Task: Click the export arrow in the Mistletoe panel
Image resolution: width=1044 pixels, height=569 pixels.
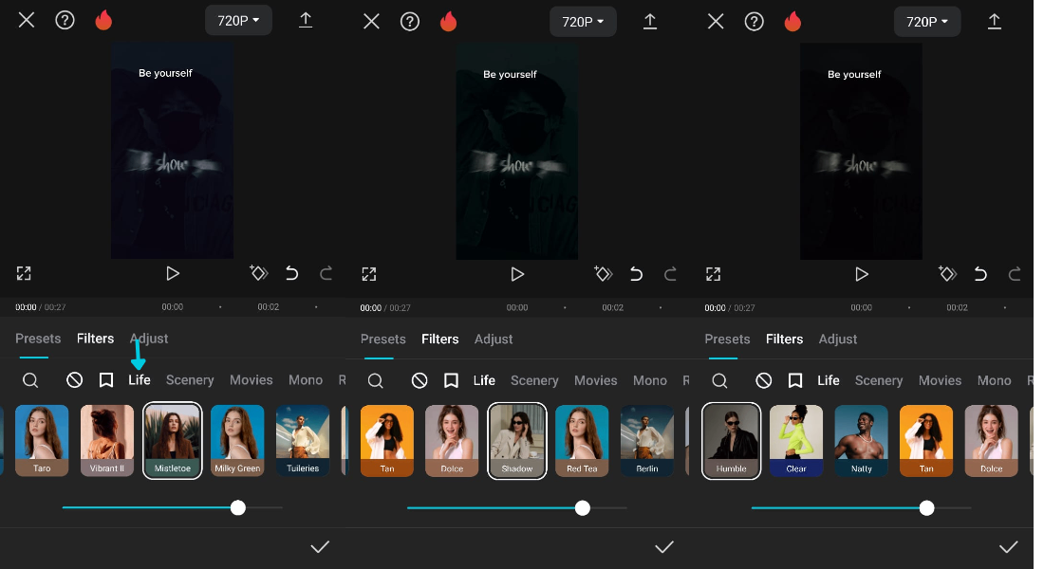Action: (x=306, y=20)
